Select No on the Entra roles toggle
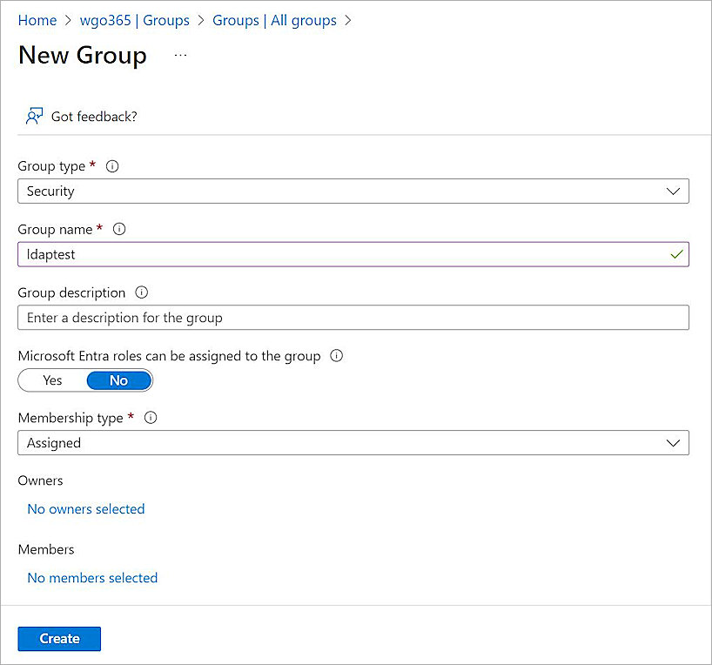Screen dimensions: 712x665 click(118, 380)
